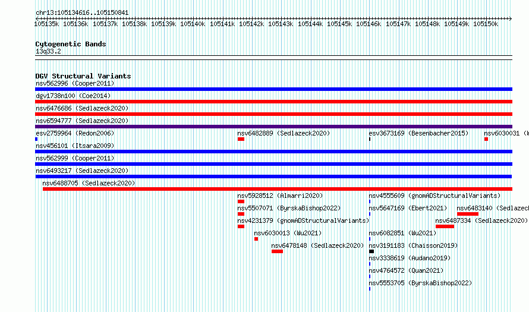
Task: Open nsv3338619 (Audano2019) label
Action: click(x=410, y=258)
